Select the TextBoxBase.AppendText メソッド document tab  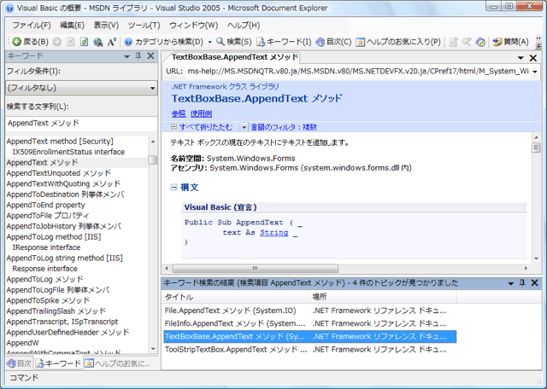235,57
